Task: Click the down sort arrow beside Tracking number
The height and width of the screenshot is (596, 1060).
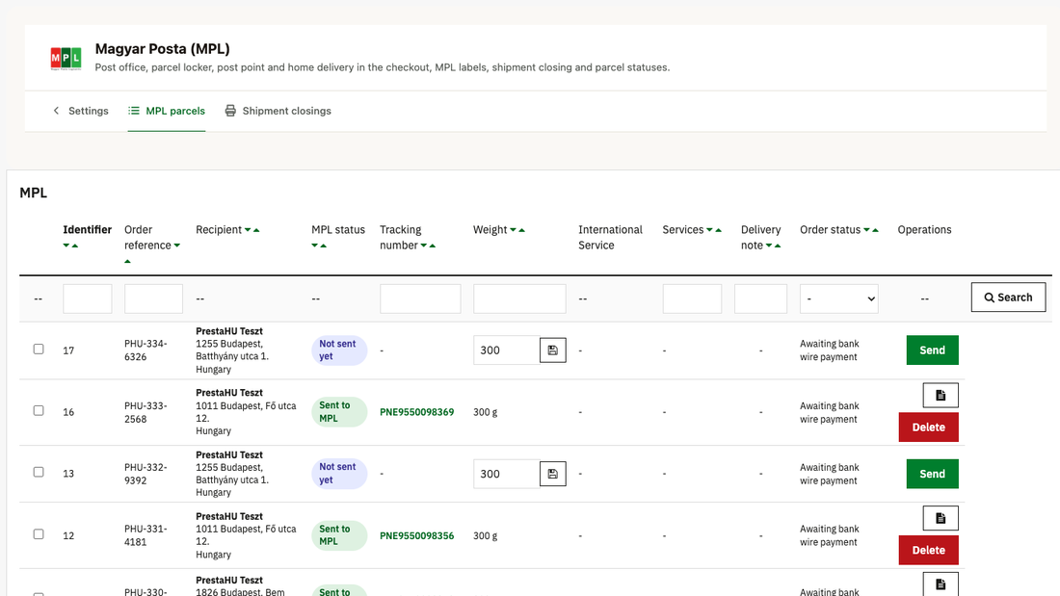Action: (424, 246)
